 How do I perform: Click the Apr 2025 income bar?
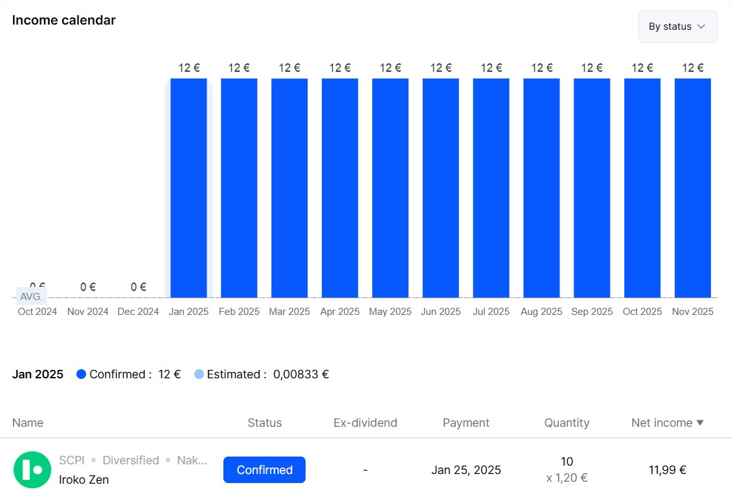tap(340, 188)
